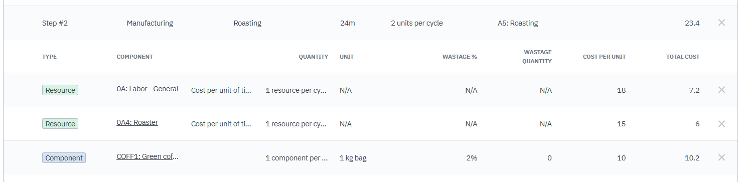Click the Component tag on the COFF1 row

[64, 158]
